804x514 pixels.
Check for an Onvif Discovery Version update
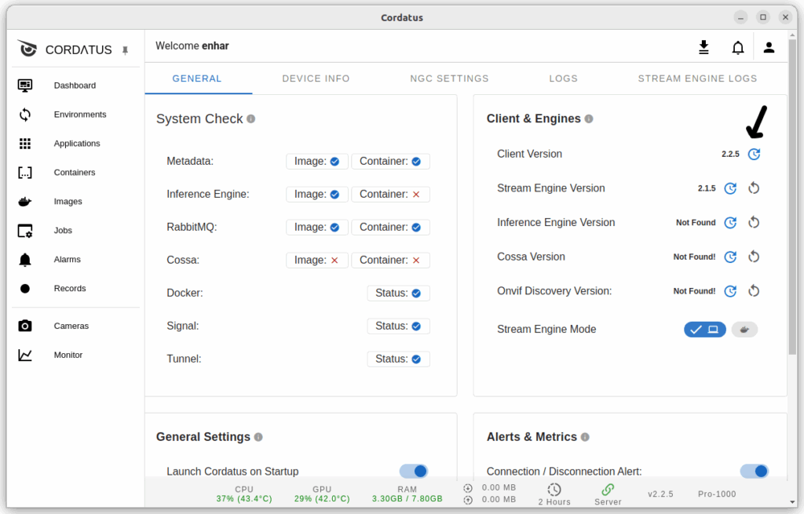(730, 291)
